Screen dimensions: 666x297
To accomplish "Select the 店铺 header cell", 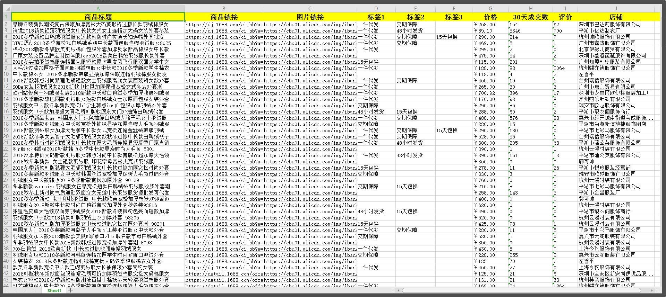I will (x=616, y=17).
